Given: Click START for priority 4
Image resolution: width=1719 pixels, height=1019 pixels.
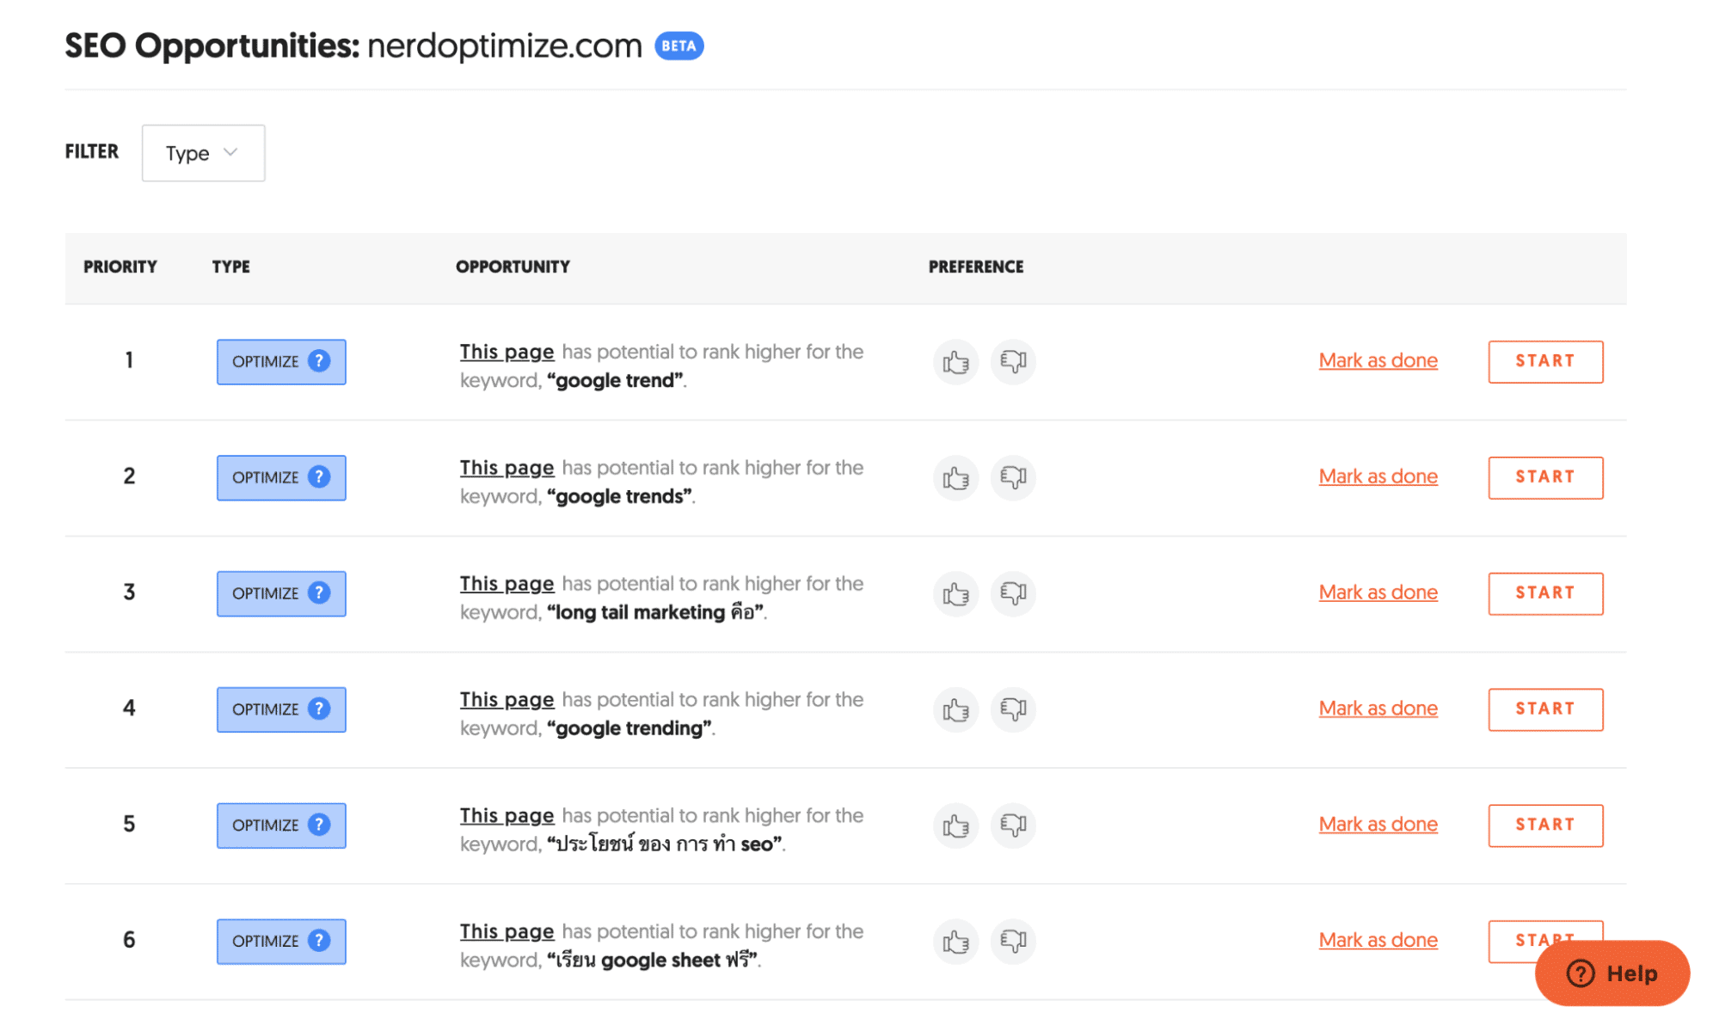Looking at the screenshot, I should (x=1544, y=709).
